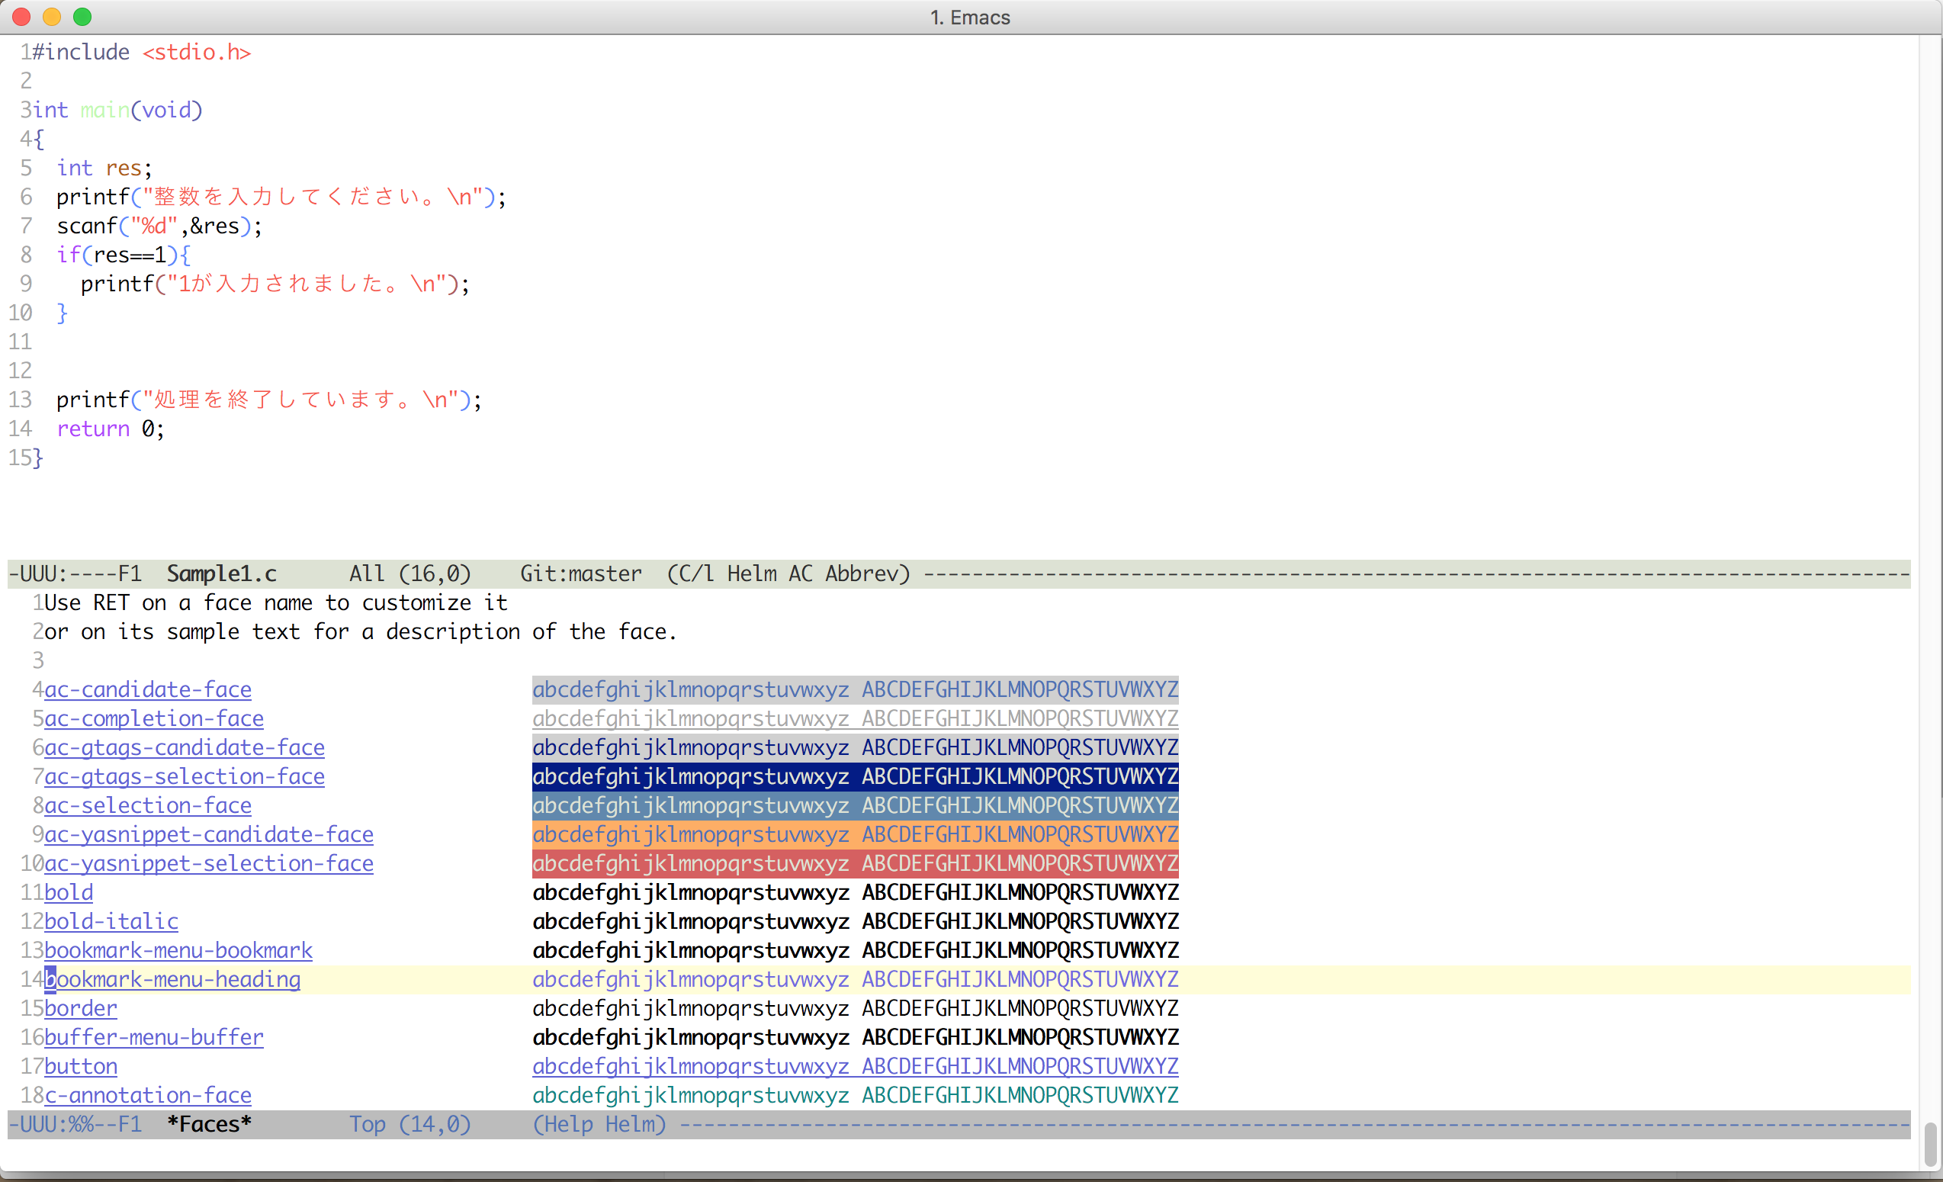
Task: Click ac-yasnippet-candidate-face orange sample
Action: (x=856, y=834)
